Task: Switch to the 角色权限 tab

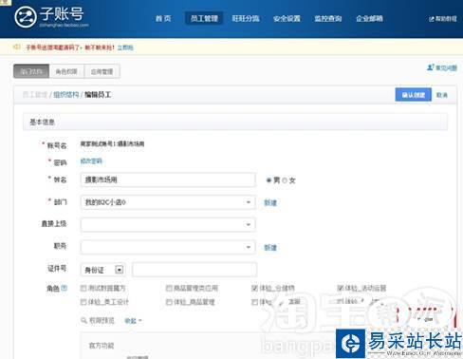Action: point(66,71)
